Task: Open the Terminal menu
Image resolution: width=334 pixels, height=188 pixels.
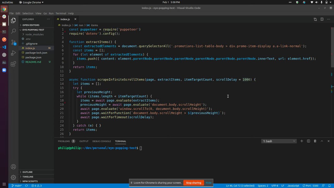Action: point(61,13)
